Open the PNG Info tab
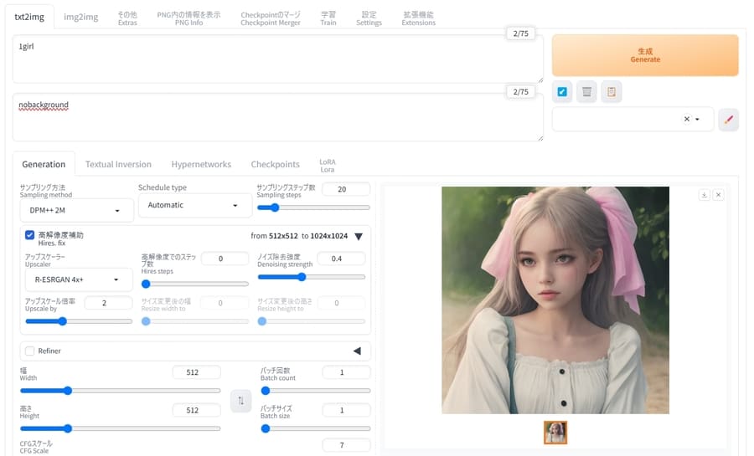Screen dimensions: 754x456 point(188,18)
